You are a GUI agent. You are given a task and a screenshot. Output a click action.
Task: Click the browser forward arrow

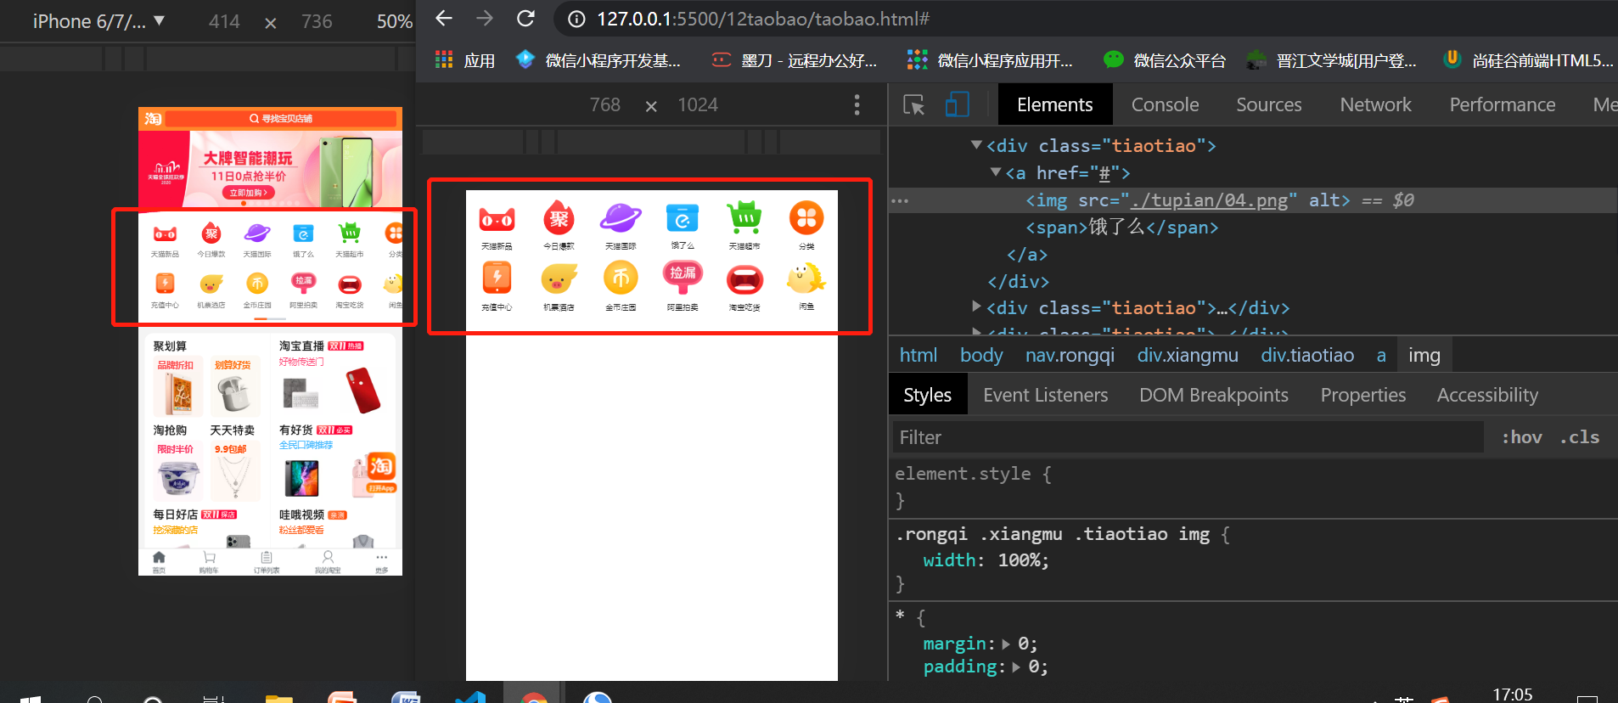point(485,18)
